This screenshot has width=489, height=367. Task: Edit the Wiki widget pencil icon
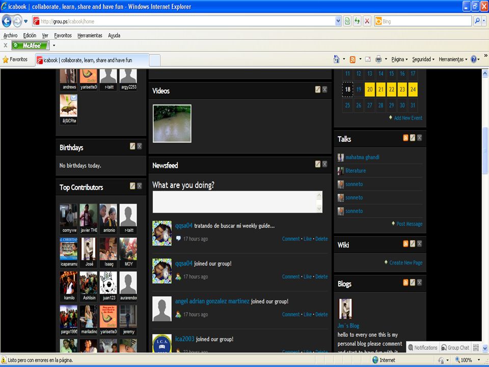(413, 244)
